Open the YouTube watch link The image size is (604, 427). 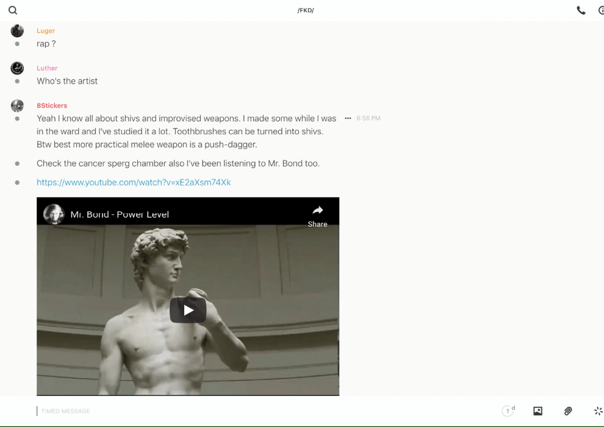[x=134, y=182]
